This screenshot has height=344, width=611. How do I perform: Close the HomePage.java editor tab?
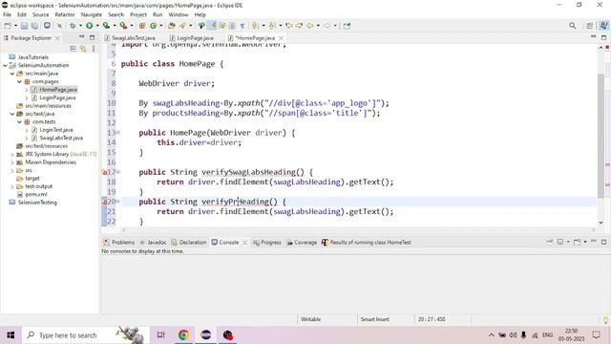[x=281, y=38]
